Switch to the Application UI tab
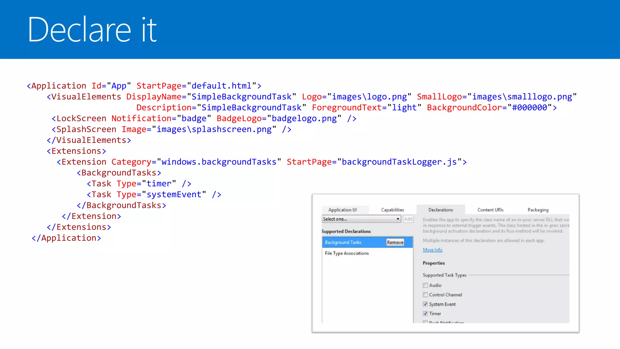 coord(343,210)
